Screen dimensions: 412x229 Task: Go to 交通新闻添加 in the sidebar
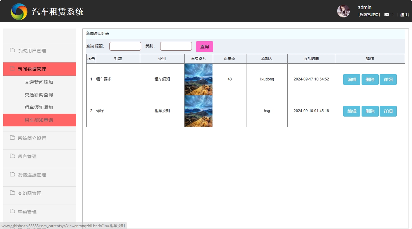pyautogui.click(x=39, y=82)
